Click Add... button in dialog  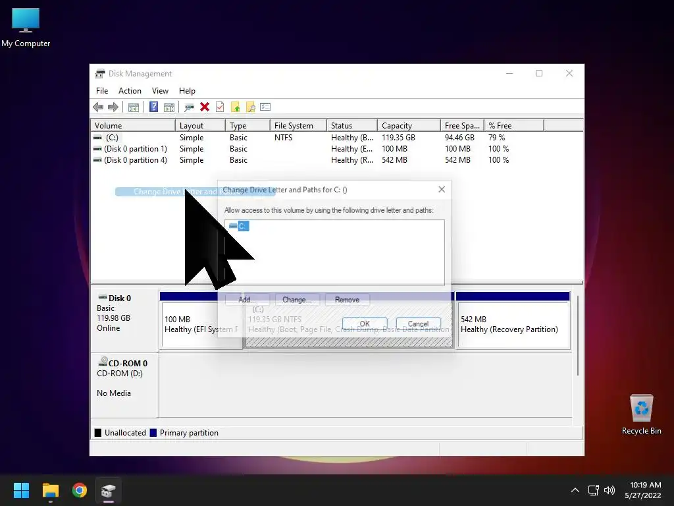click(247, 300)
